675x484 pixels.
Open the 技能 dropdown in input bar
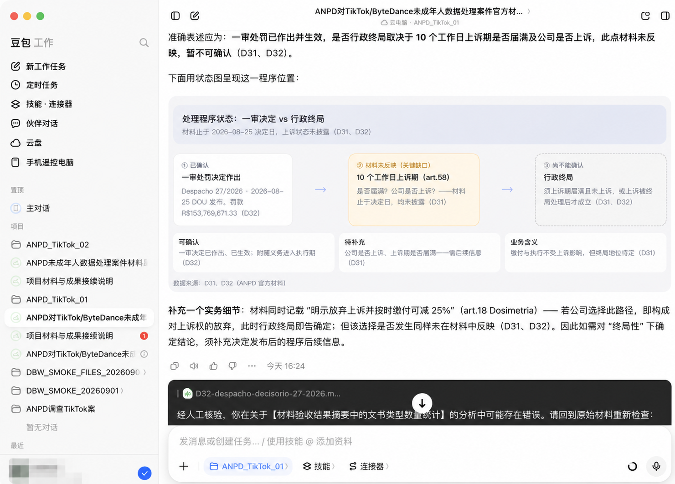(x=319, y=466)
